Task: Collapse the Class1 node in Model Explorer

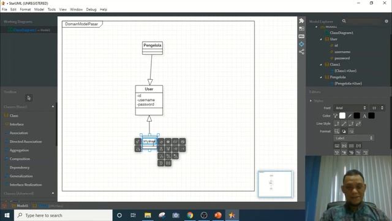Action: click(x=321, y=64)
